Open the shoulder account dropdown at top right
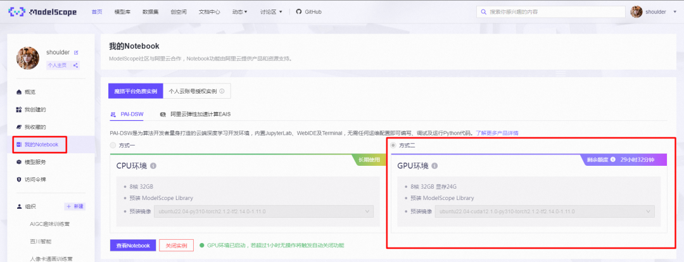The image size is (684, 262). (662, 12)
